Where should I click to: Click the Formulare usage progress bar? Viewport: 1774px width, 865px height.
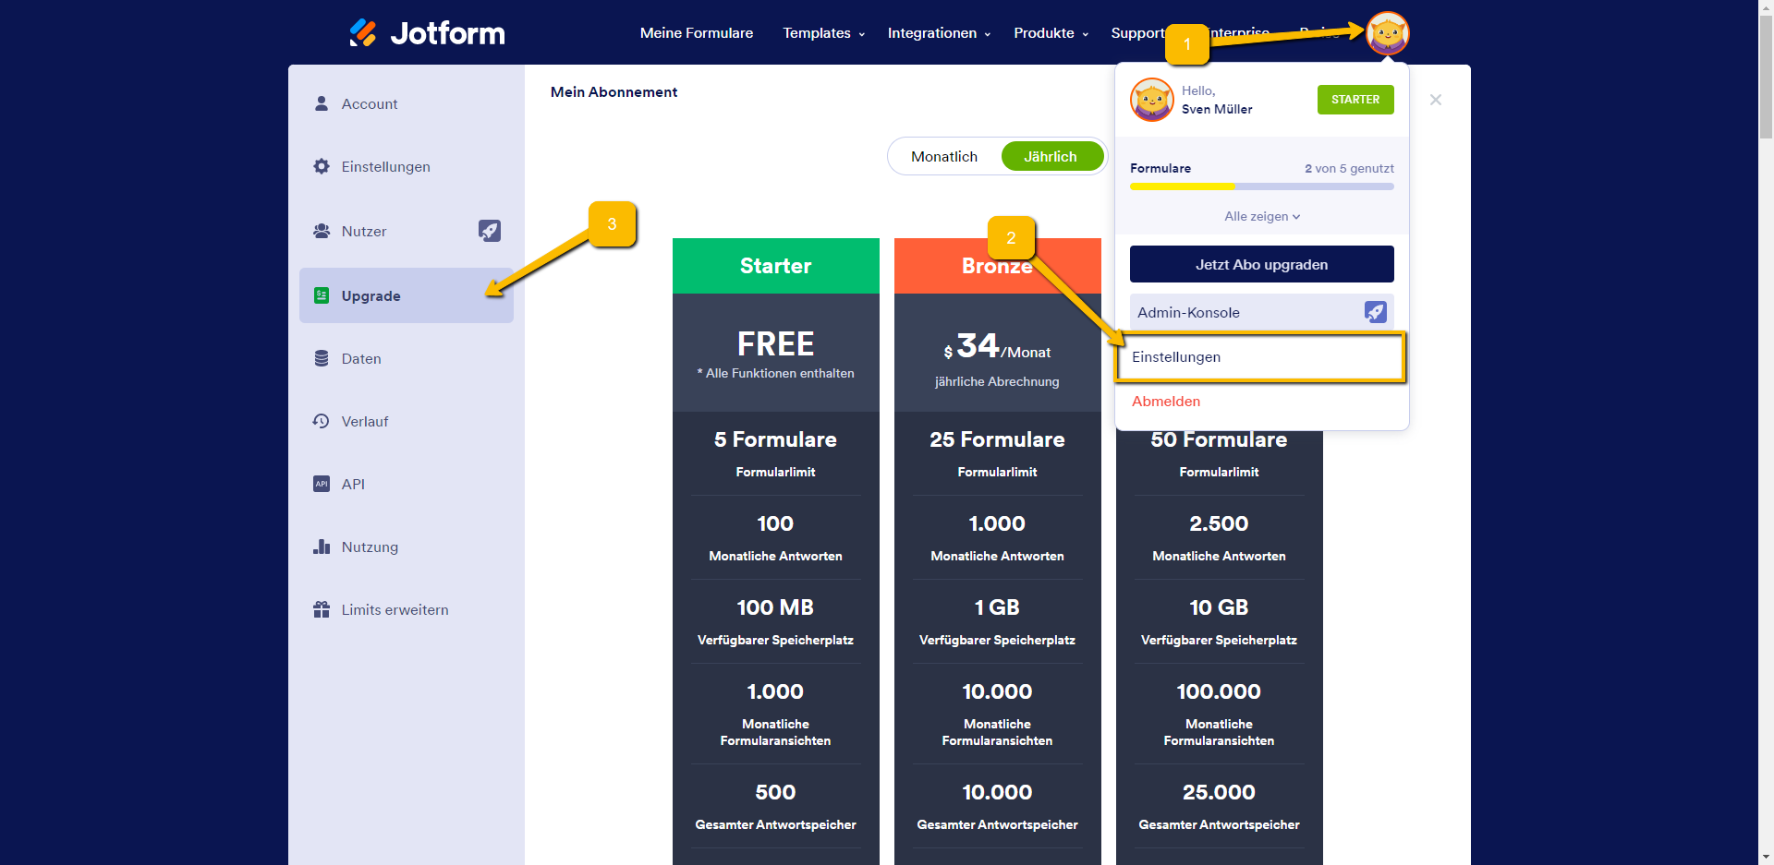coord(1261,186)
